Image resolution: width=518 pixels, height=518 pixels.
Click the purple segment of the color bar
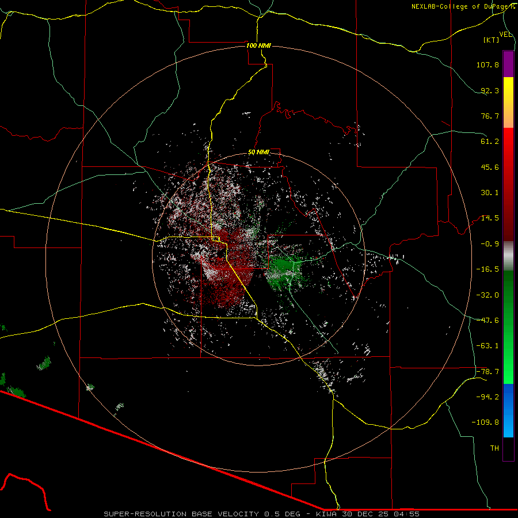[x=508, y=64]
